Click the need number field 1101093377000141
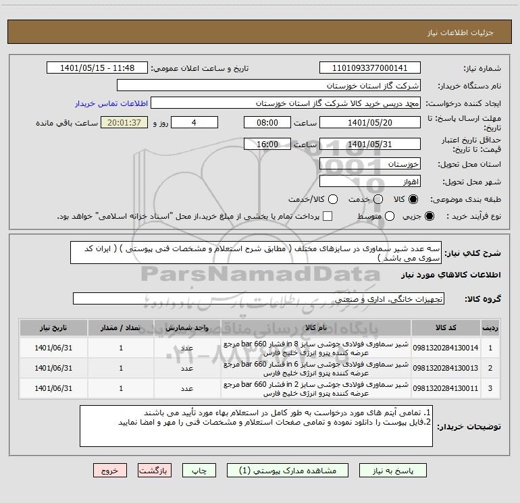Image resolution: width=520 pixels, height=503 pixels. pyautogui.click(x=370, y=68)
